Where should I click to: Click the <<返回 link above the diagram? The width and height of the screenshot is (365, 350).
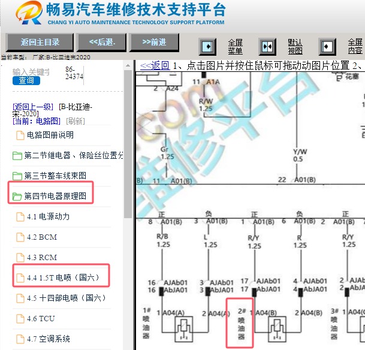pyautogui.click(x=155, y=66)
